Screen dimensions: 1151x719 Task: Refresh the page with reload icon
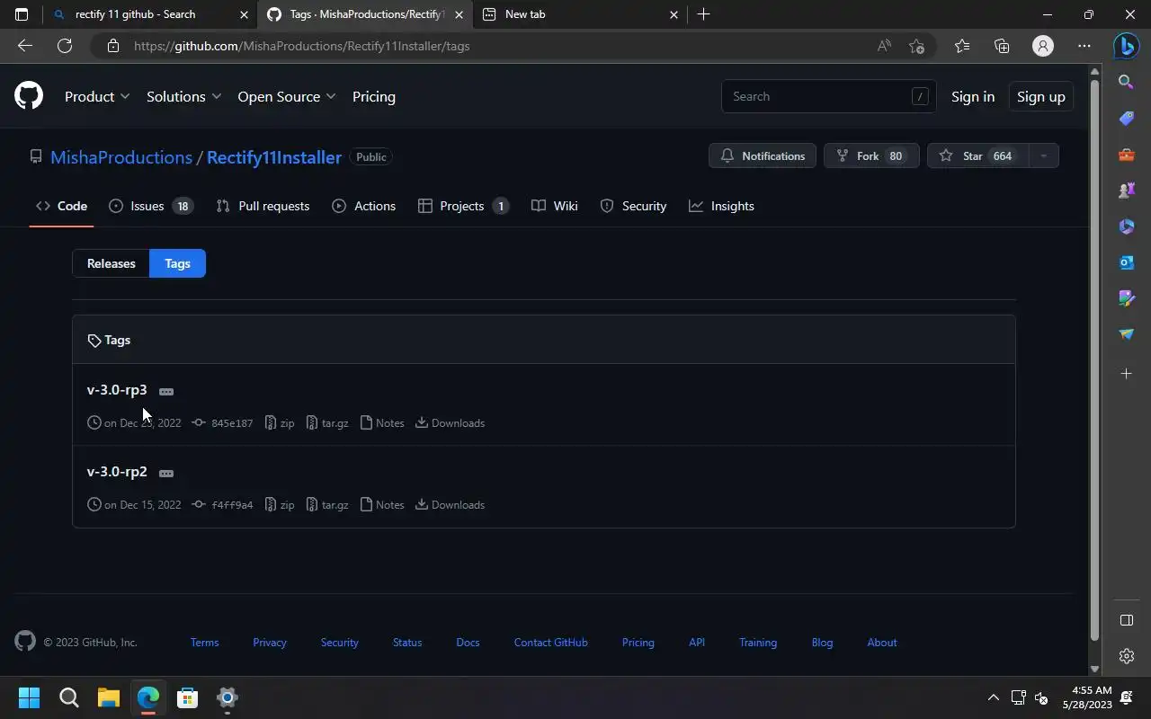pos(65,46)
